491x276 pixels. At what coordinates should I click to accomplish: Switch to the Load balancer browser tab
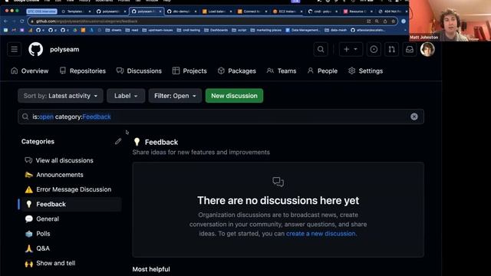click(216, 11)
